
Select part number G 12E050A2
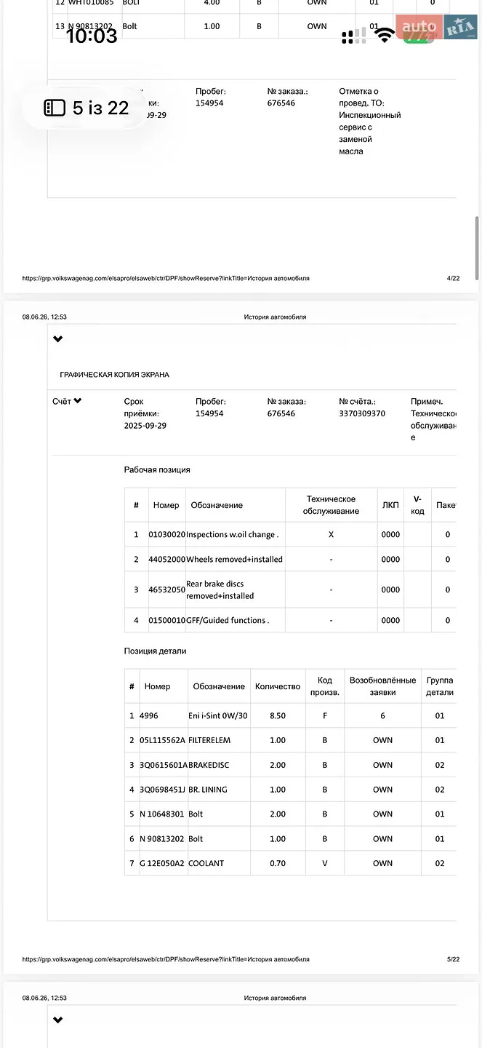[162, 863]
